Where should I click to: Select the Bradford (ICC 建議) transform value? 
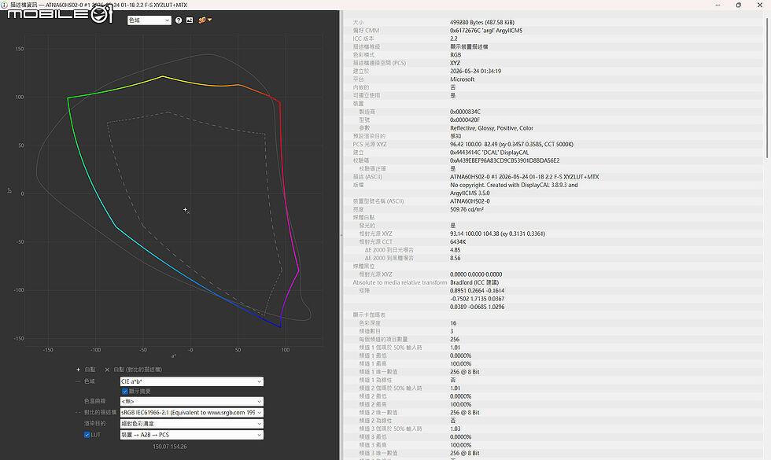click(x=474, y=282)
